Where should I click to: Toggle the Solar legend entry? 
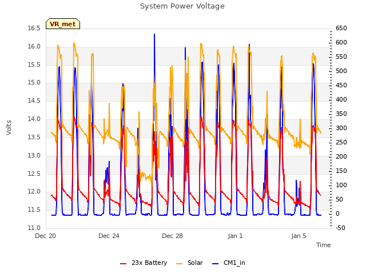click(x=189, y=263)
